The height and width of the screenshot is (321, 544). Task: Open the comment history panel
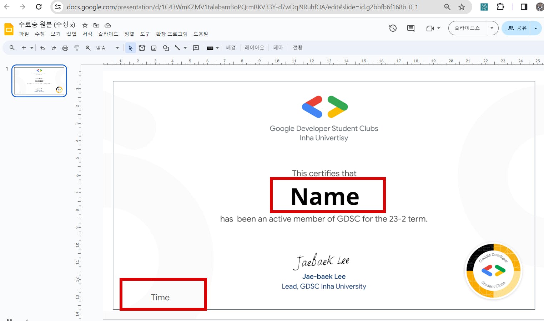click(x=411, y=28)
